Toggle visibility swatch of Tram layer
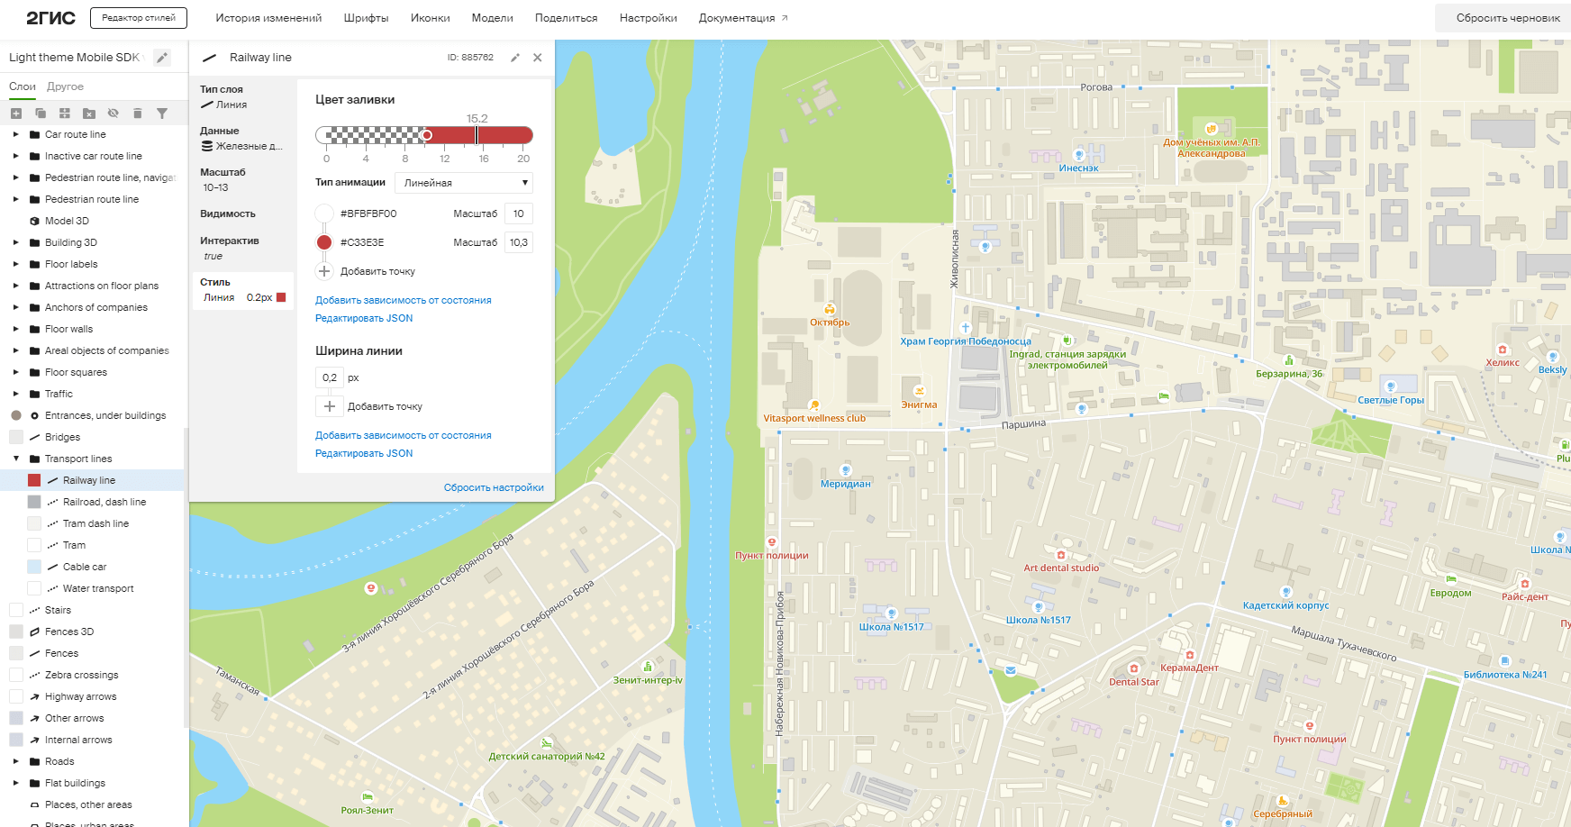This screenshot has width=1571, height=827. [x=34, y=545]
